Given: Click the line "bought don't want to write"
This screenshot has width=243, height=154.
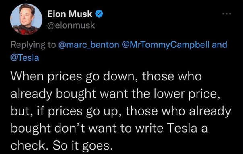Looking at the screenshot, I should tap(87, 128).
